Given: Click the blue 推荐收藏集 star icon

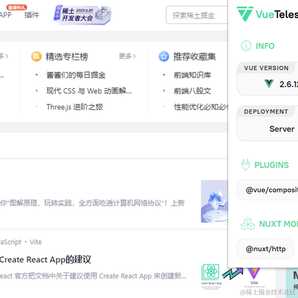Looking at the screenshot, I should [164, 56].
